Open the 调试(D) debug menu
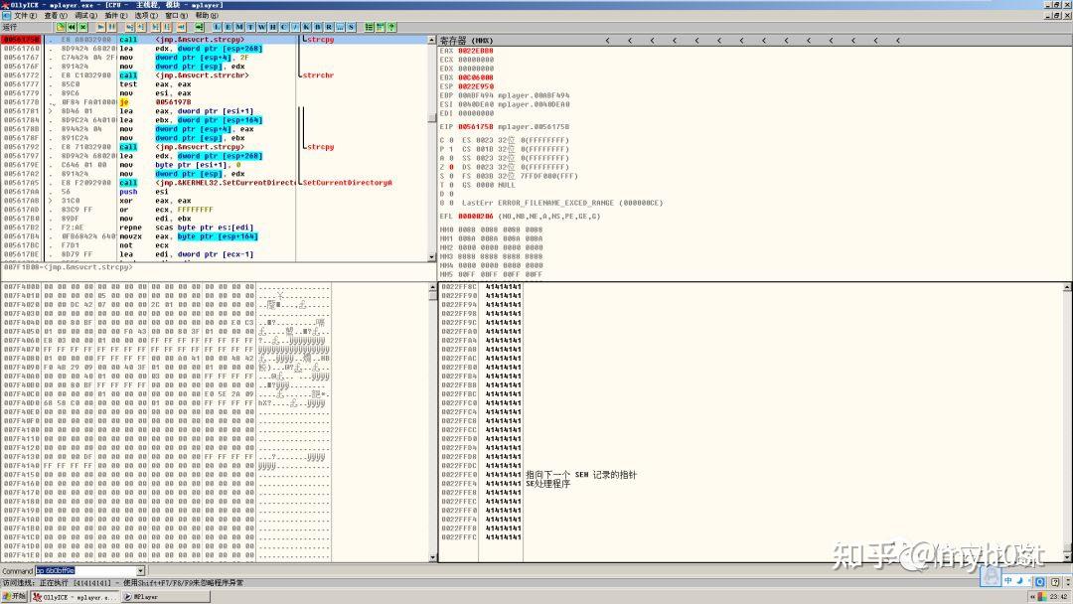The height and width of the screenshot is (604, 1073). click(x=82, y=16)
